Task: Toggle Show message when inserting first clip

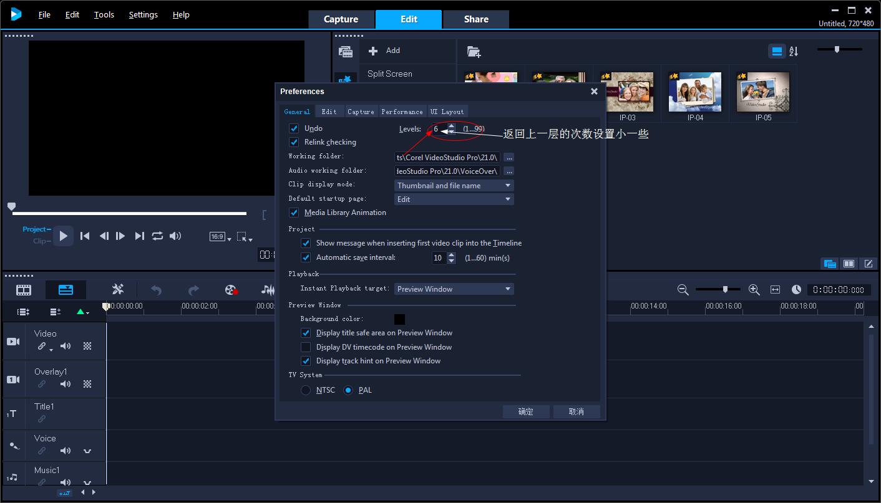Action: tap(306, 243)
